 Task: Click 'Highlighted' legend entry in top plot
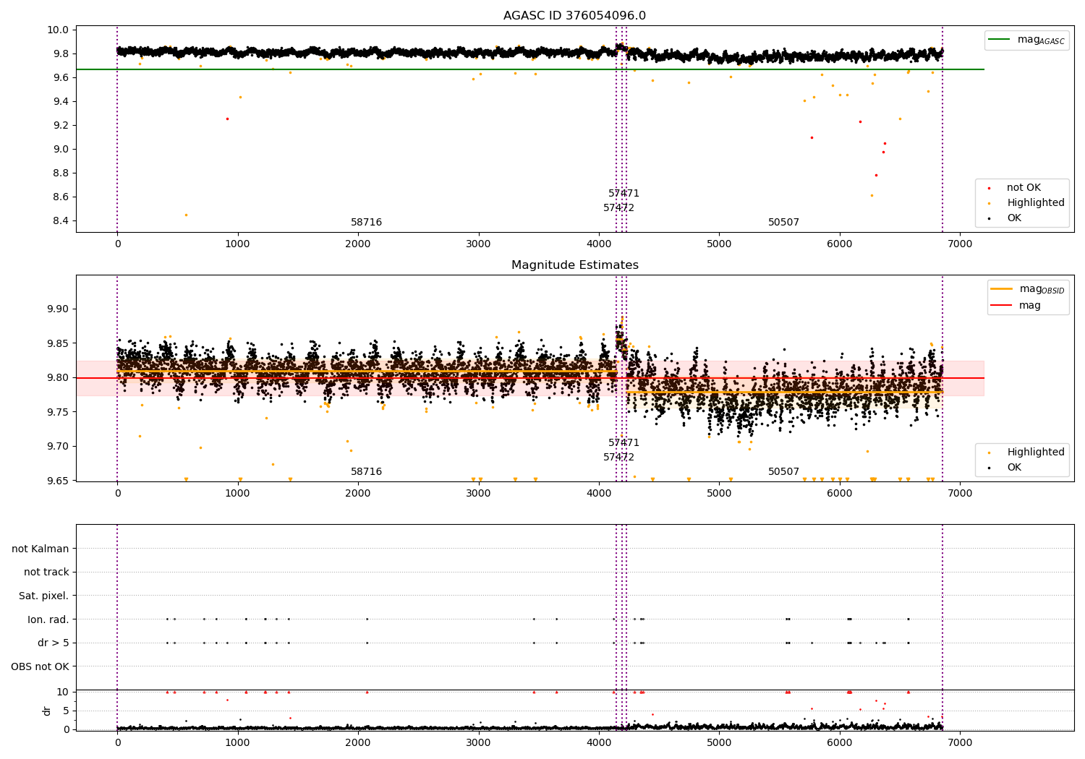coord(1027,203)
